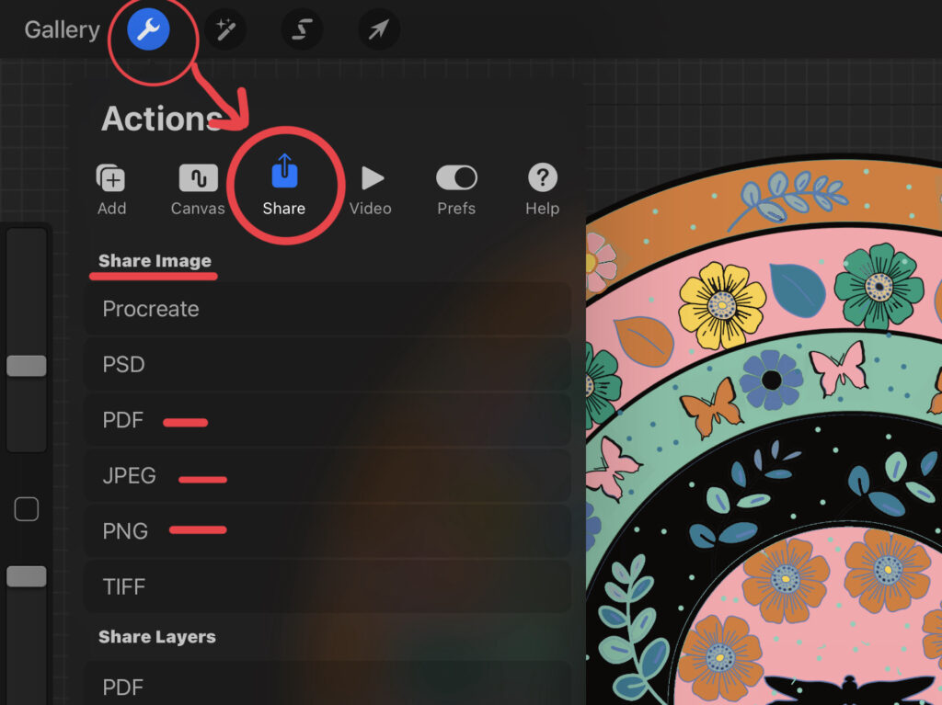Image resolution: width=942 pixels, height=705 pixels.
Task: Open the Help tab in Actions
Action: pyautogui.click(x=543, y=189)
